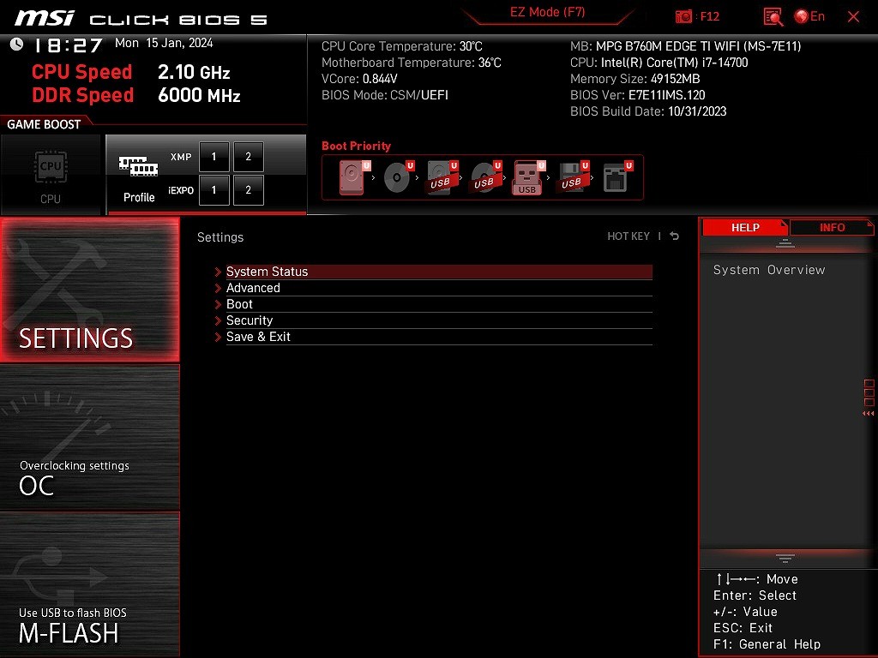Screen dimensions: 878x658
Task: Select the USB floppy boot device icon
Action: pyautogui.click(x=574, y=177)
